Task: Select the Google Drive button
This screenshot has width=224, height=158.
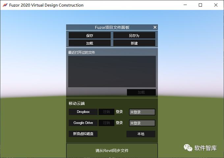Action: point(83,123)
